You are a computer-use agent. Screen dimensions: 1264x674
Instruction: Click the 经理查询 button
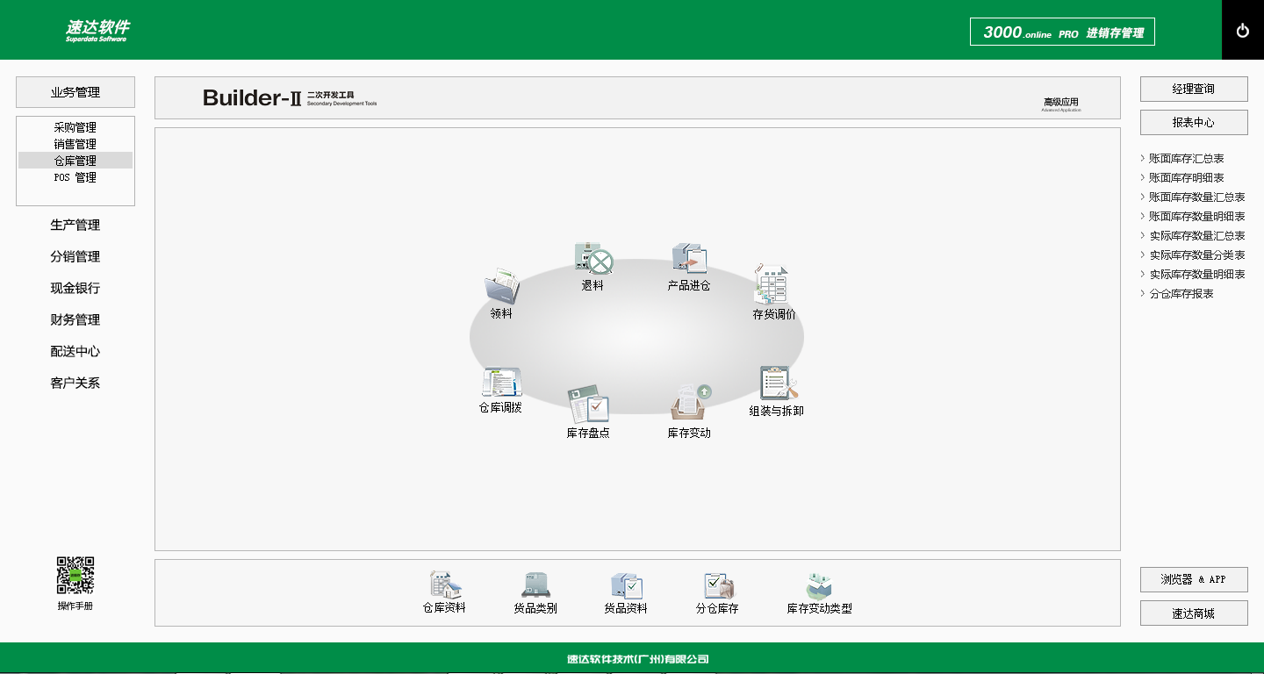[1193, 90]
